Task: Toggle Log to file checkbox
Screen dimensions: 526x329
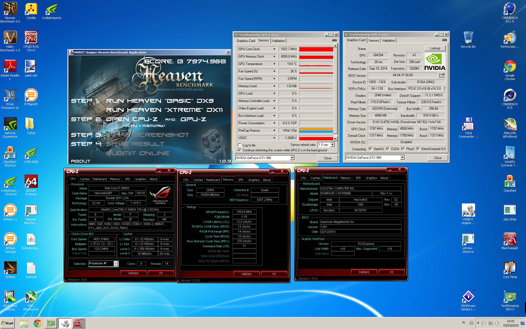Action: click(x=240, y=145)
